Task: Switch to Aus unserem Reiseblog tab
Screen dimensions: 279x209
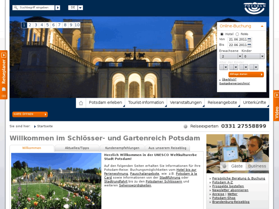Action: [167, 148]
